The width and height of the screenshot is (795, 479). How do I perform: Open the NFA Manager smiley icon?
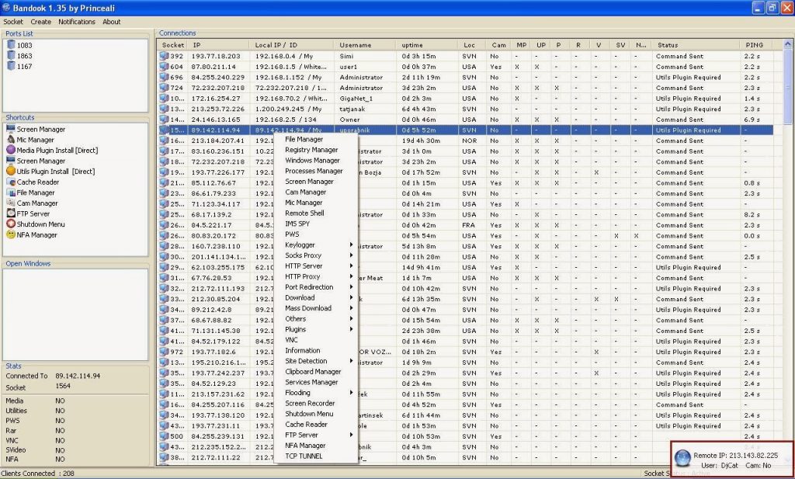click(x=11, y=234)
